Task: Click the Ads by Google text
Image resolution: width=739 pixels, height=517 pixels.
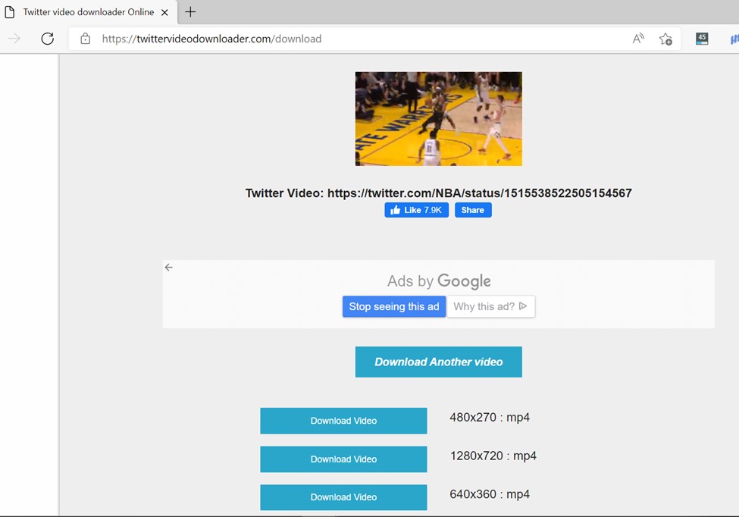Action: 439,281
